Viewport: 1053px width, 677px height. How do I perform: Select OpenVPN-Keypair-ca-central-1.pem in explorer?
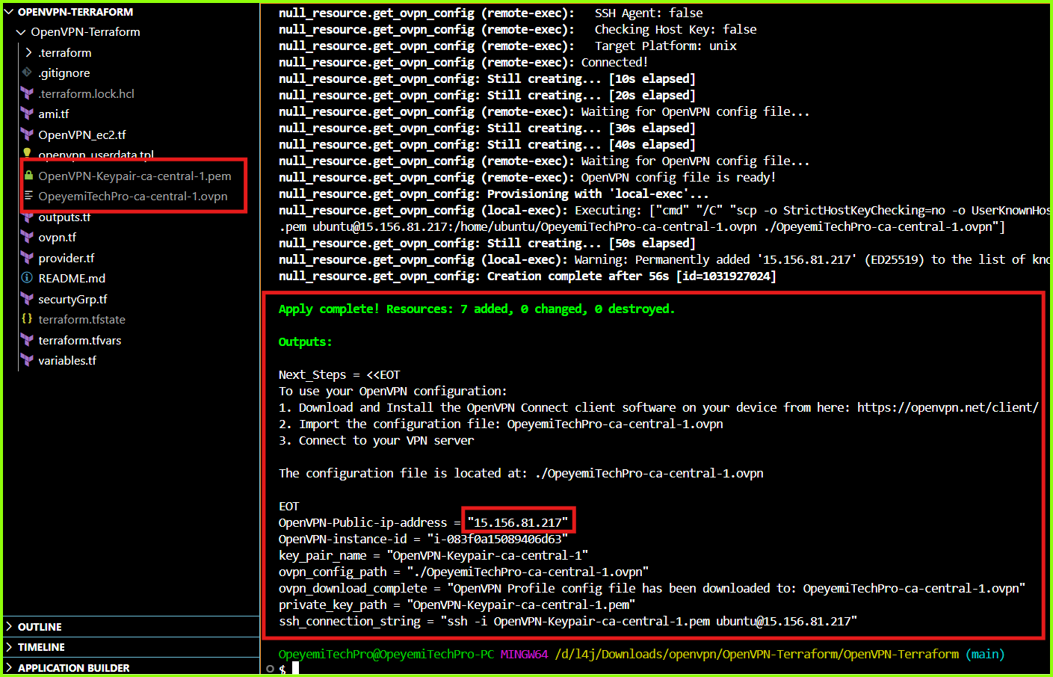click(x=135, y=176)
